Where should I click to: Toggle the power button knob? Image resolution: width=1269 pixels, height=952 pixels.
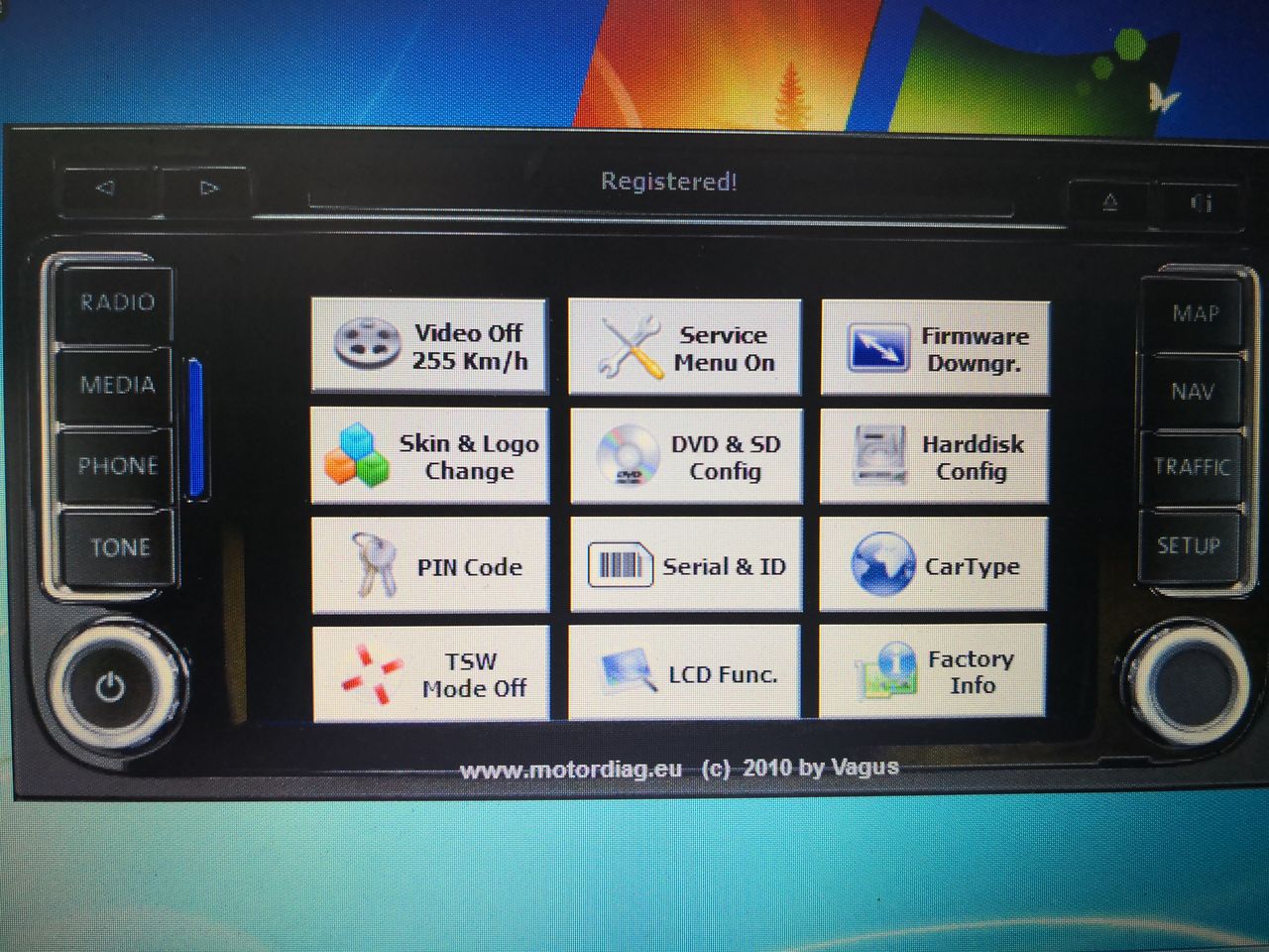coord(110,686)
